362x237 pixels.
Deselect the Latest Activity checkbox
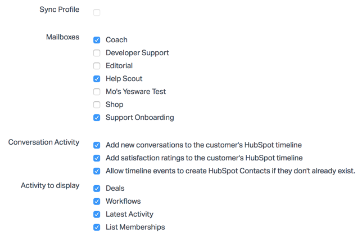[x=97, y=214]
